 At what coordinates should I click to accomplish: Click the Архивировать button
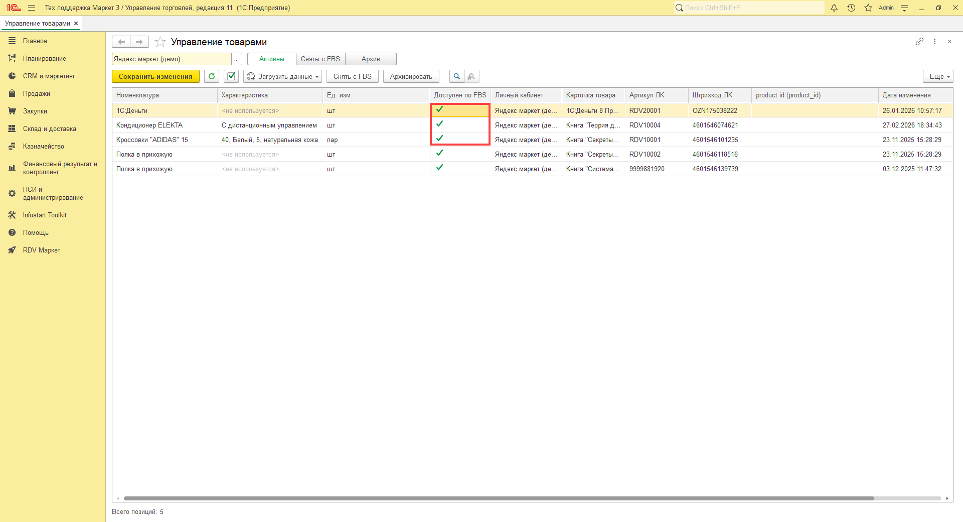click(x=411, y=76)
